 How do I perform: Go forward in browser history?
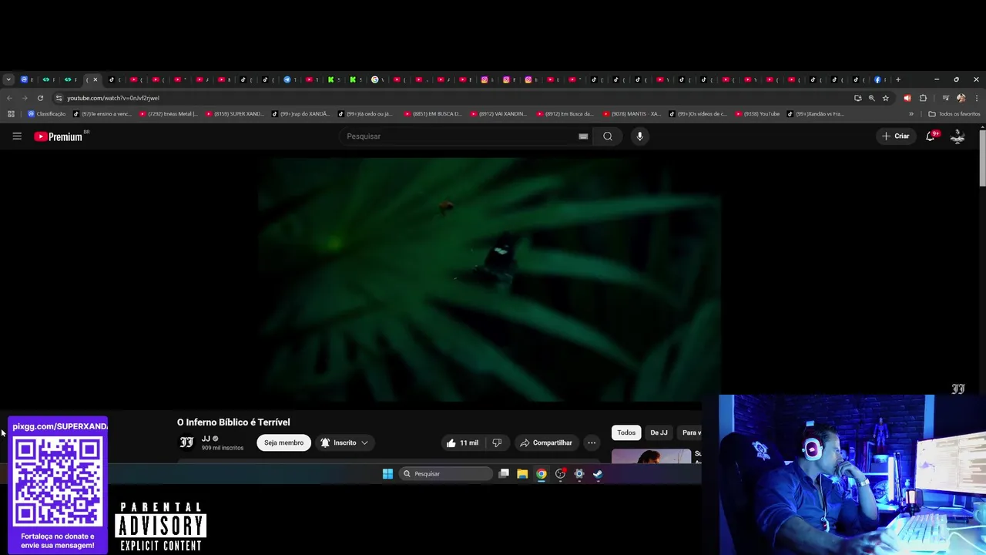(x=25, y=98)
